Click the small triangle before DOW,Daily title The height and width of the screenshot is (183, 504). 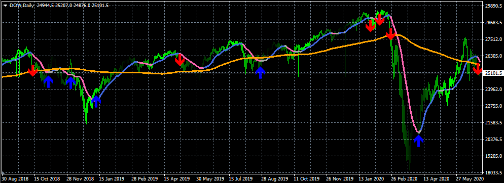click(5, 5)
